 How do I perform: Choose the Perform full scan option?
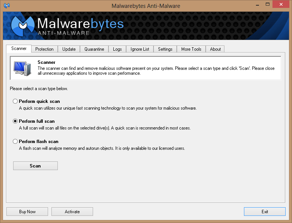coord(15,121)
